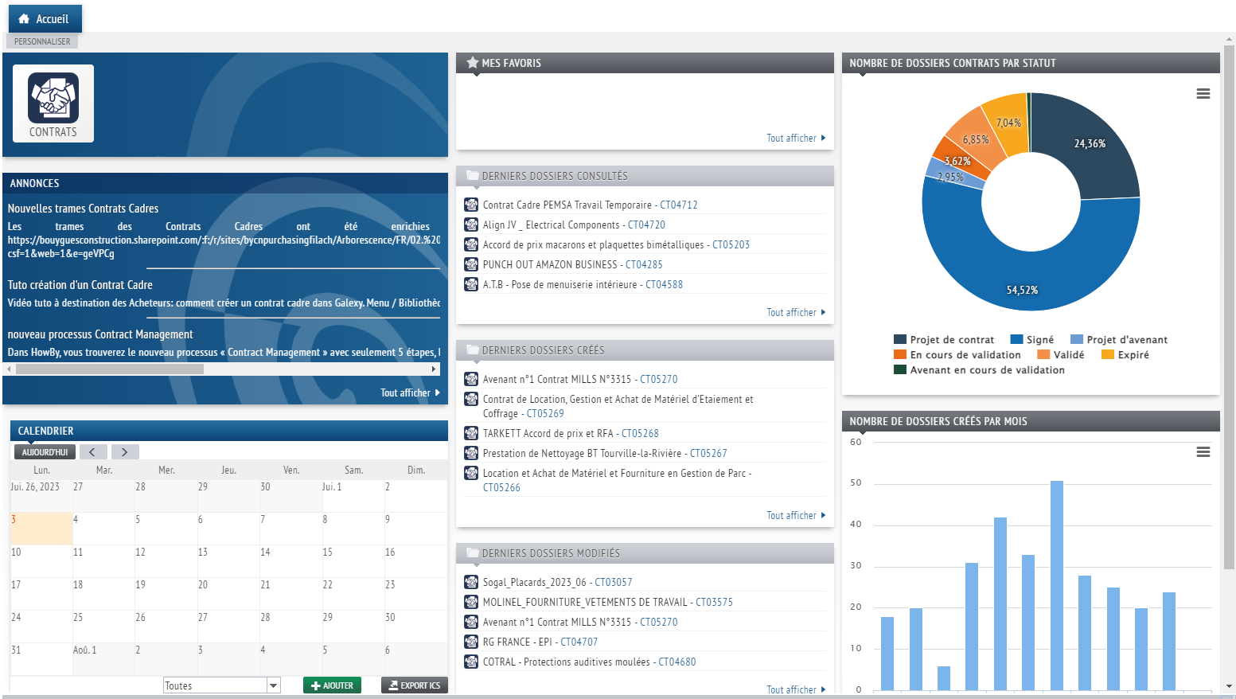Go to previous calendar month arrow
The image size is (1236, 699).
pyautogui.click(x=92, y=452)
